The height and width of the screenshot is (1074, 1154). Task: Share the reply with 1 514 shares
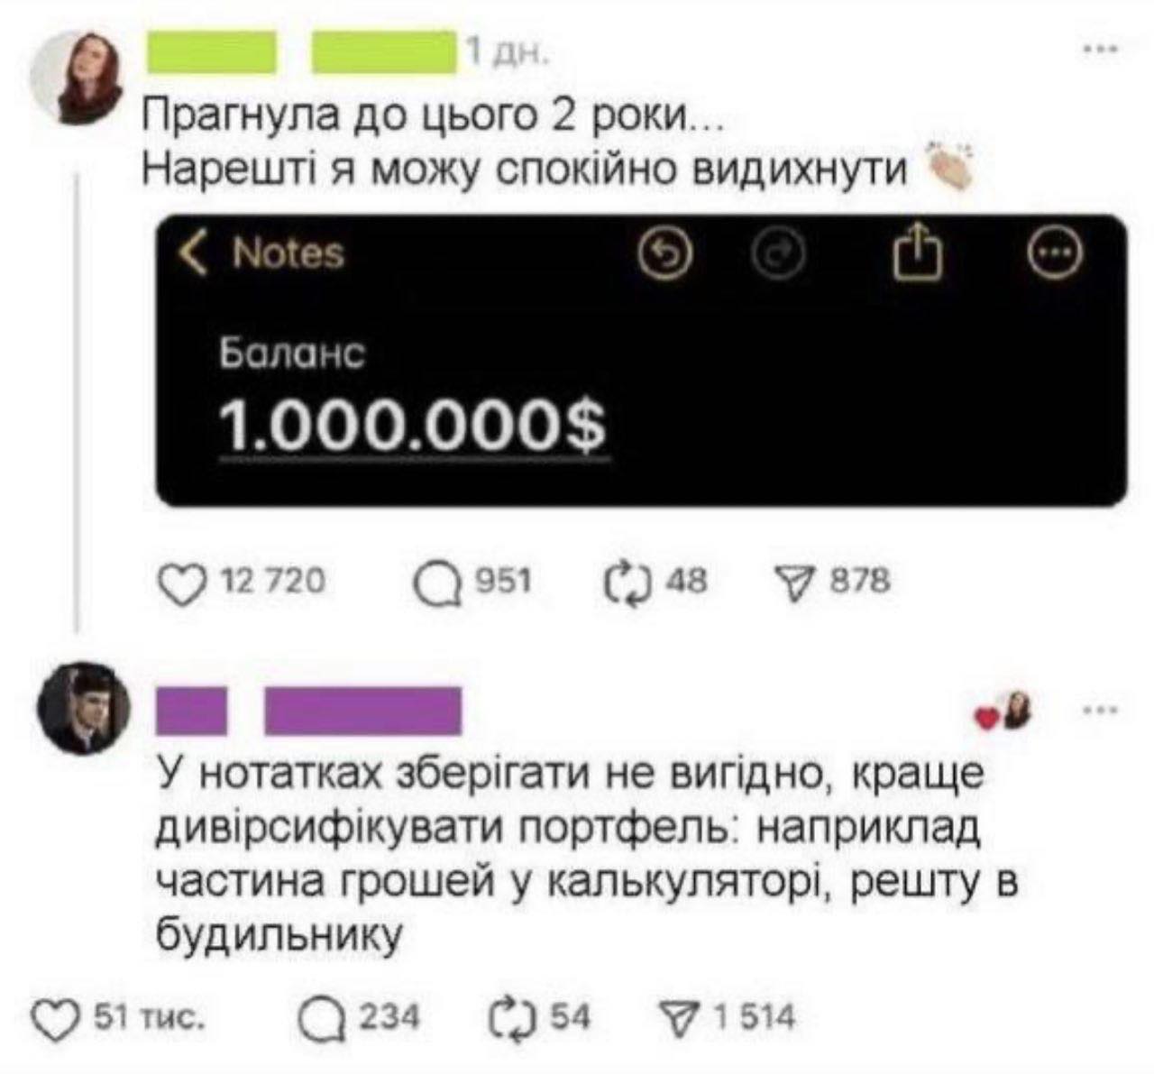click(682, 1020)
